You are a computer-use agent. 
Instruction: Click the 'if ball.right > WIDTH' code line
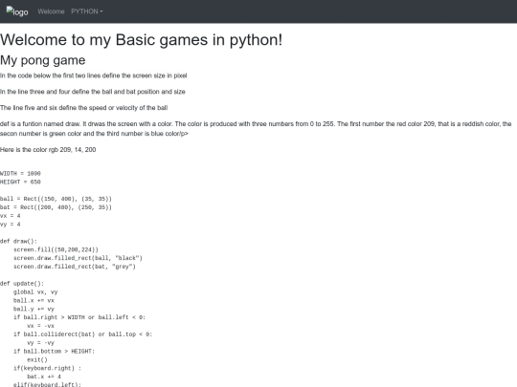pyautogui.click(x=79, y=317)
